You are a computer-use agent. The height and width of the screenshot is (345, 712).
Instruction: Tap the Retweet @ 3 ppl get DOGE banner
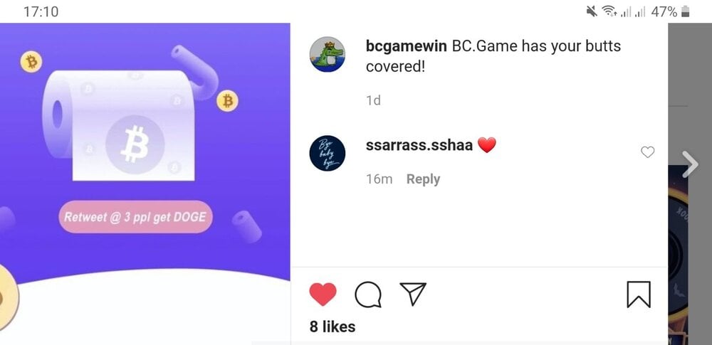[135, 217]
